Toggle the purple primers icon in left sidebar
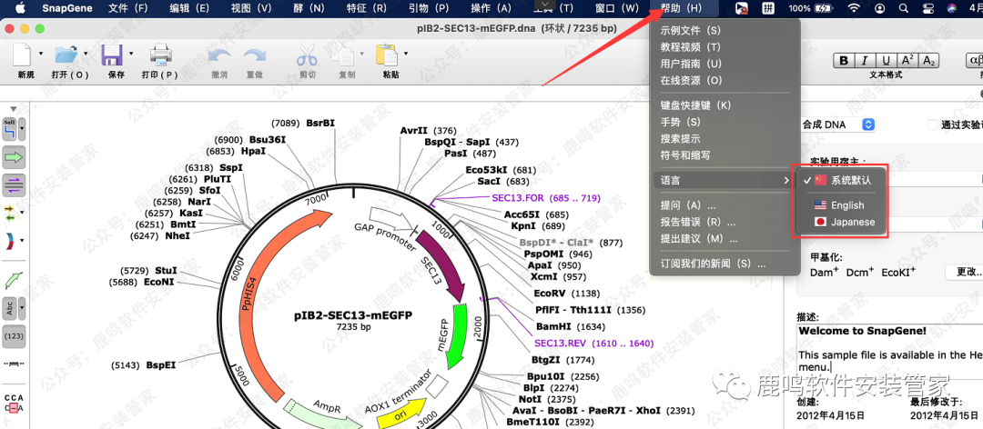 point(14,185)
